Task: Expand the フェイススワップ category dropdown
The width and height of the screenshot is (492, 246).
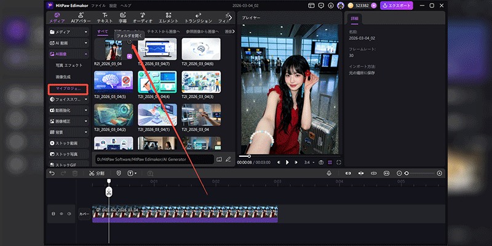Action: [85, 98]
